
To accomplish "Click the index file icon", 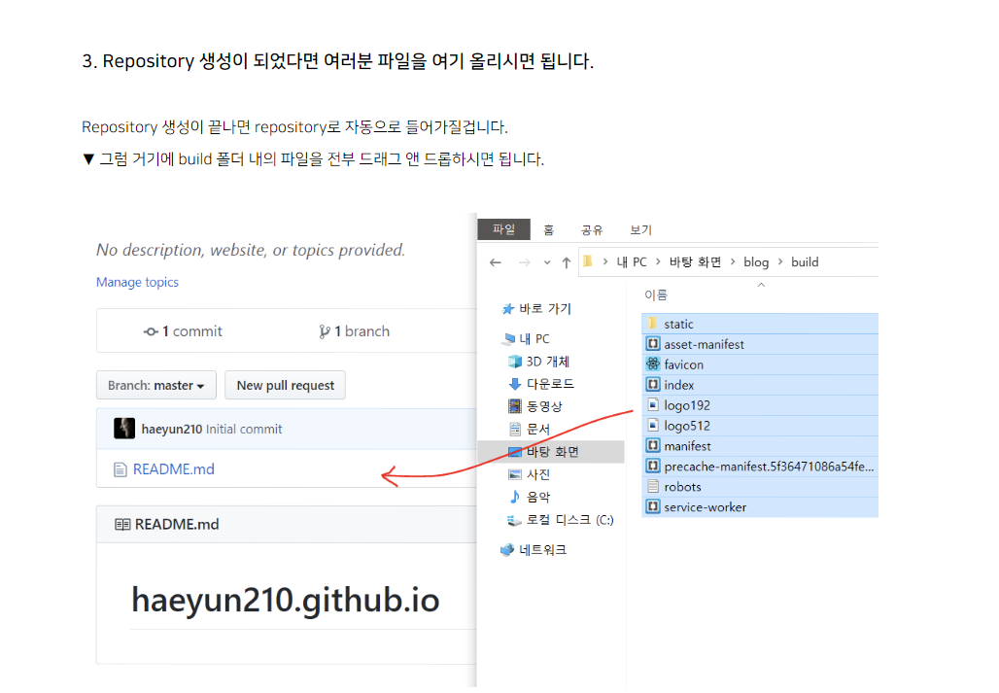I will tap(652, 384).
